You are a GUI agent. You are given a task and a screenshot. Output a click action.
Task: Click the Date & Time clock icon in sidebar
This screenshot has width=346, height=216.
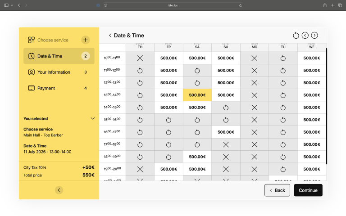32,56
